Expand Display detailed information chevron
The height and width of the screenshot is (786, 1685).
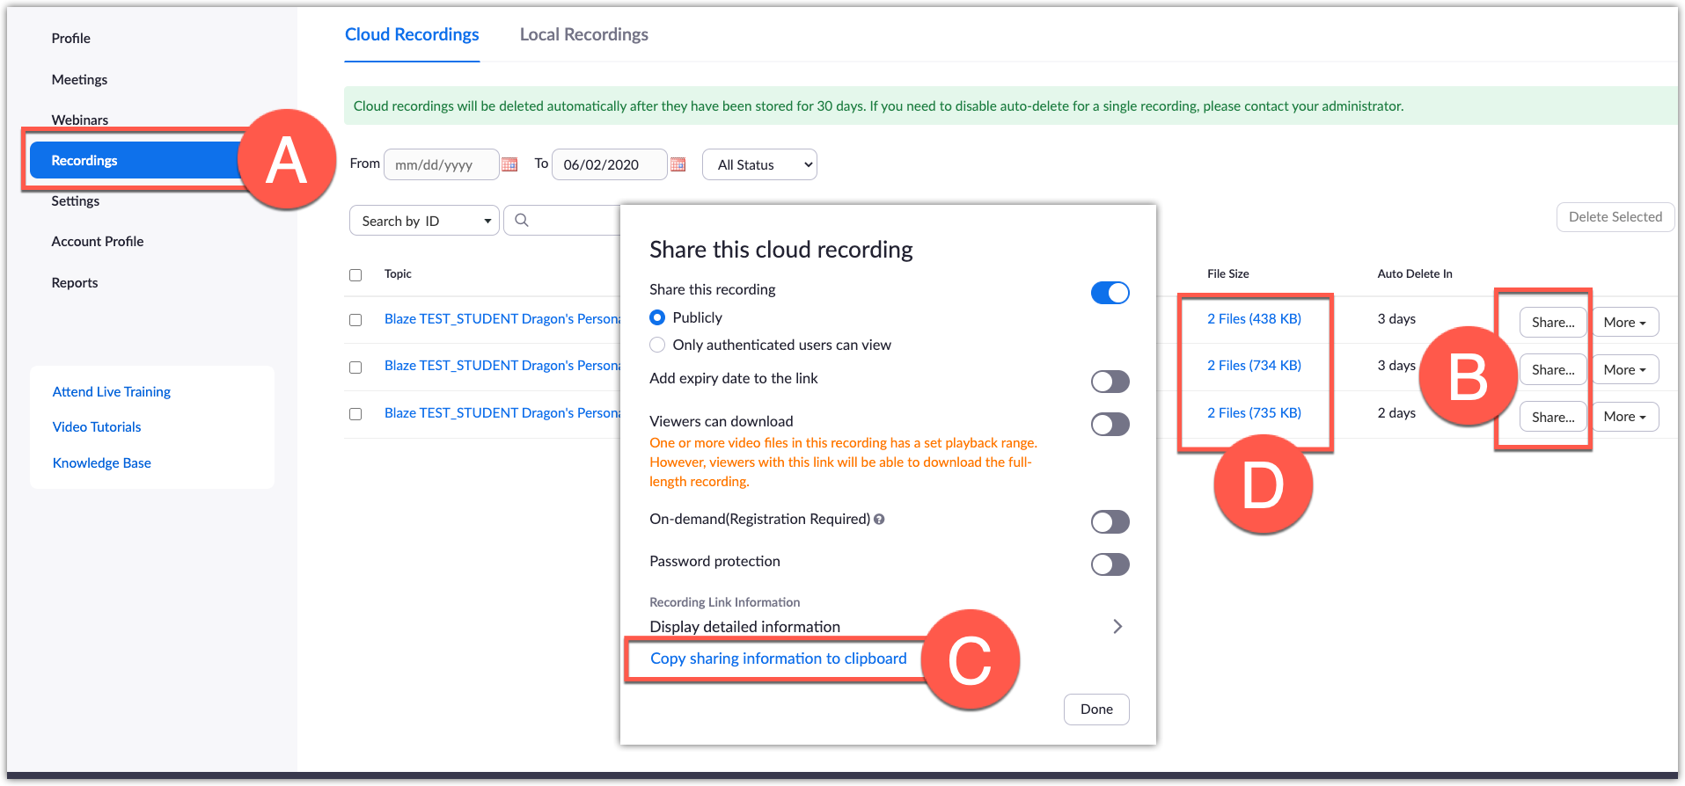click(x=1117, y=626)
